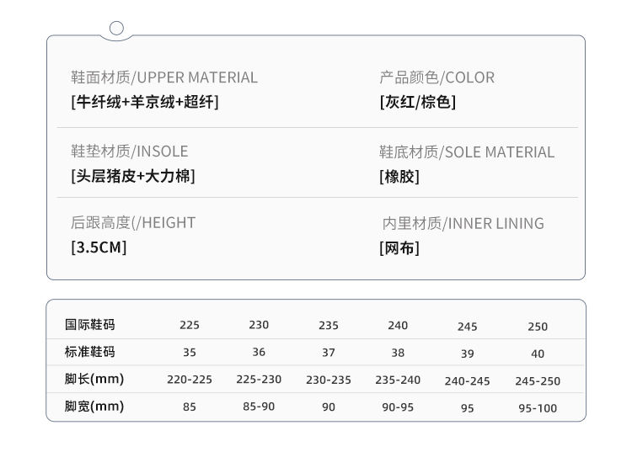The height and width of the screenshot is (452, 632).
Task: Click the 脚宽(mm) row label
Action: click(94, 407)
